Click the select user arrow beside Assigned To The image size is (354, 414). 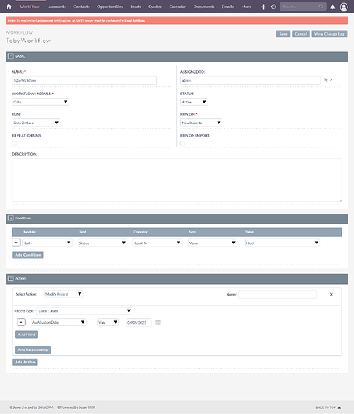(x=326, y=80)
